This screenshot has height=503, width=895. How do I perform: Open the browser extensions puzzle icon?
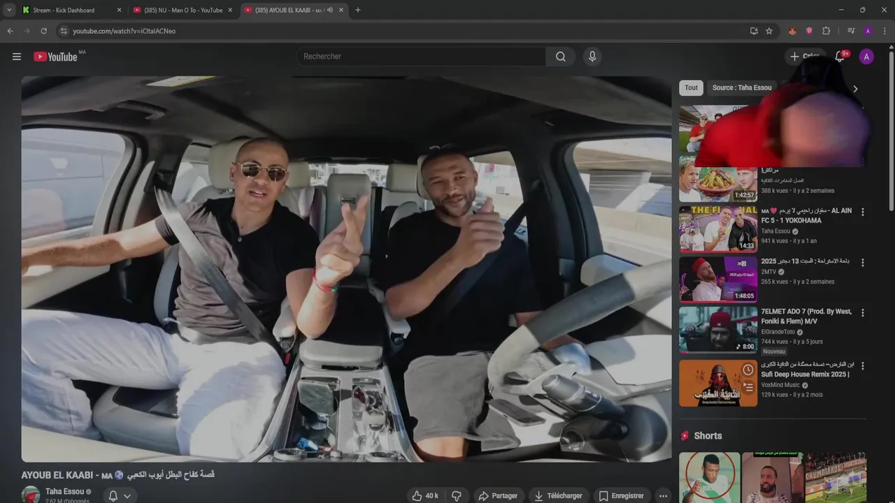826,31
